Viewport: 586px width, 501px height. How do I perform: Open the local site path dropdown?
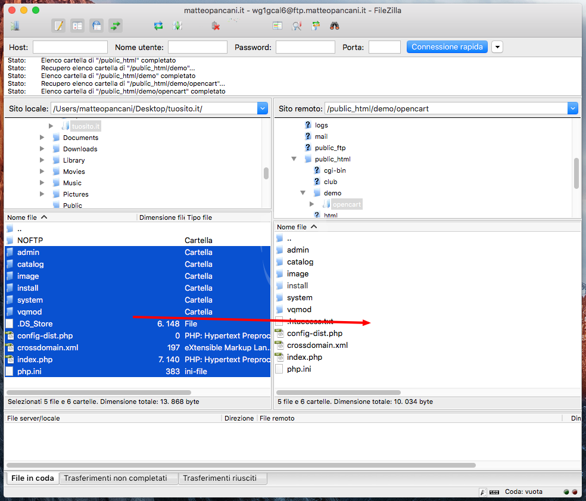pos(263,109)
